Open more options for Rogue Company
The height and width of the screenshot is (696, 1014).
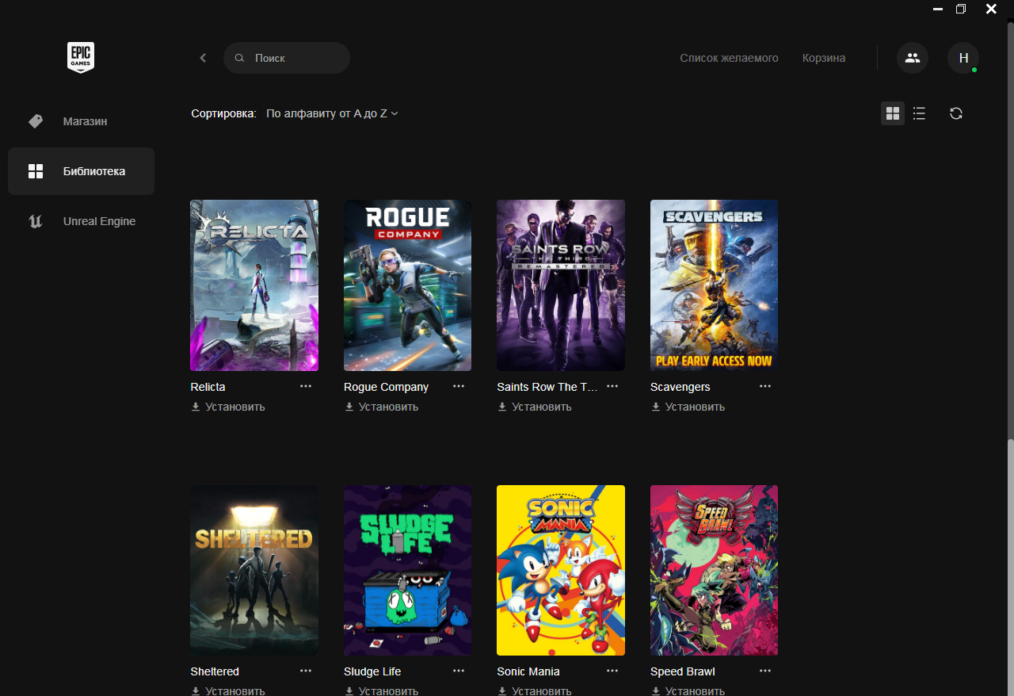(x=459, y=386)
